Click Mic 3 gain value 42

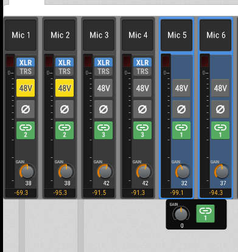(106, 183)
